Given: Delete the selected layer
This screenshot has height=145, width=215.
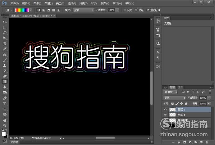Looking at the screenshot, I should pyautogui.click(x=207, y=142).
